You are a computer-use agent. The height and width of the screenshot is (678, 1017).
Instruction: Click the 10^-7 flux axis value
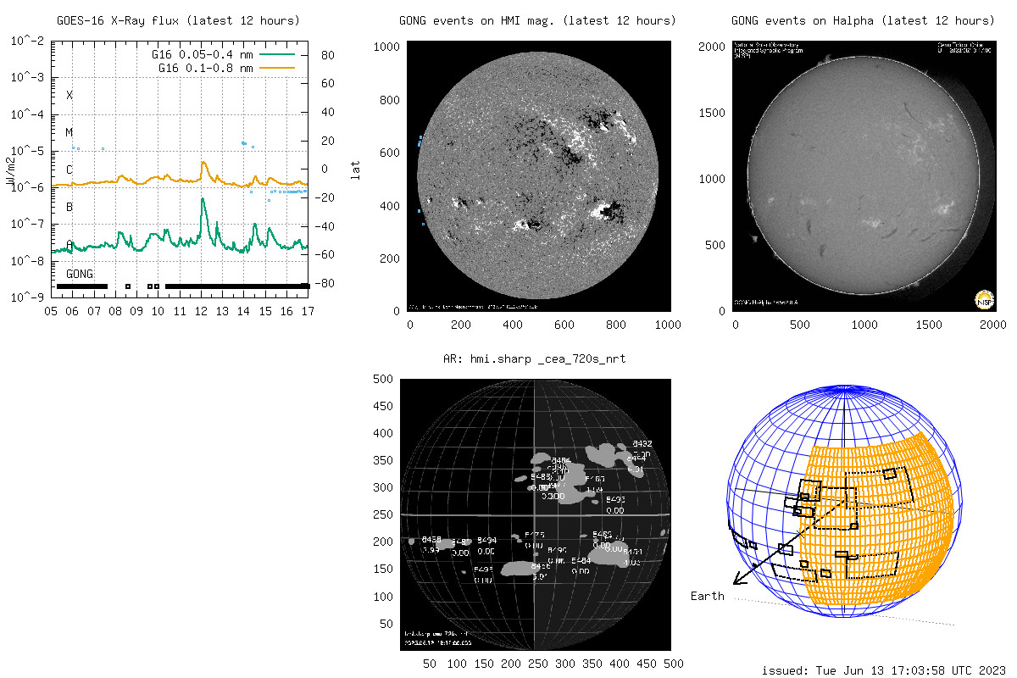[28, 224]
